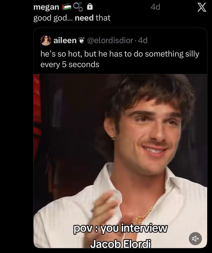Image resolution: width=212 pixels, height=253 pixels.
Task: Click the megan username
Action: tap(46, 7)
